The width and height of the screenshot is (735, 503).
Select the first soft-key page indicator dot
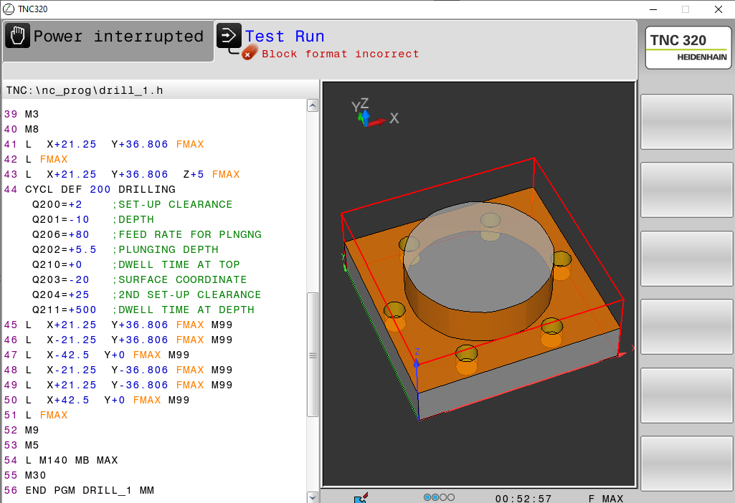pos(428,497)
